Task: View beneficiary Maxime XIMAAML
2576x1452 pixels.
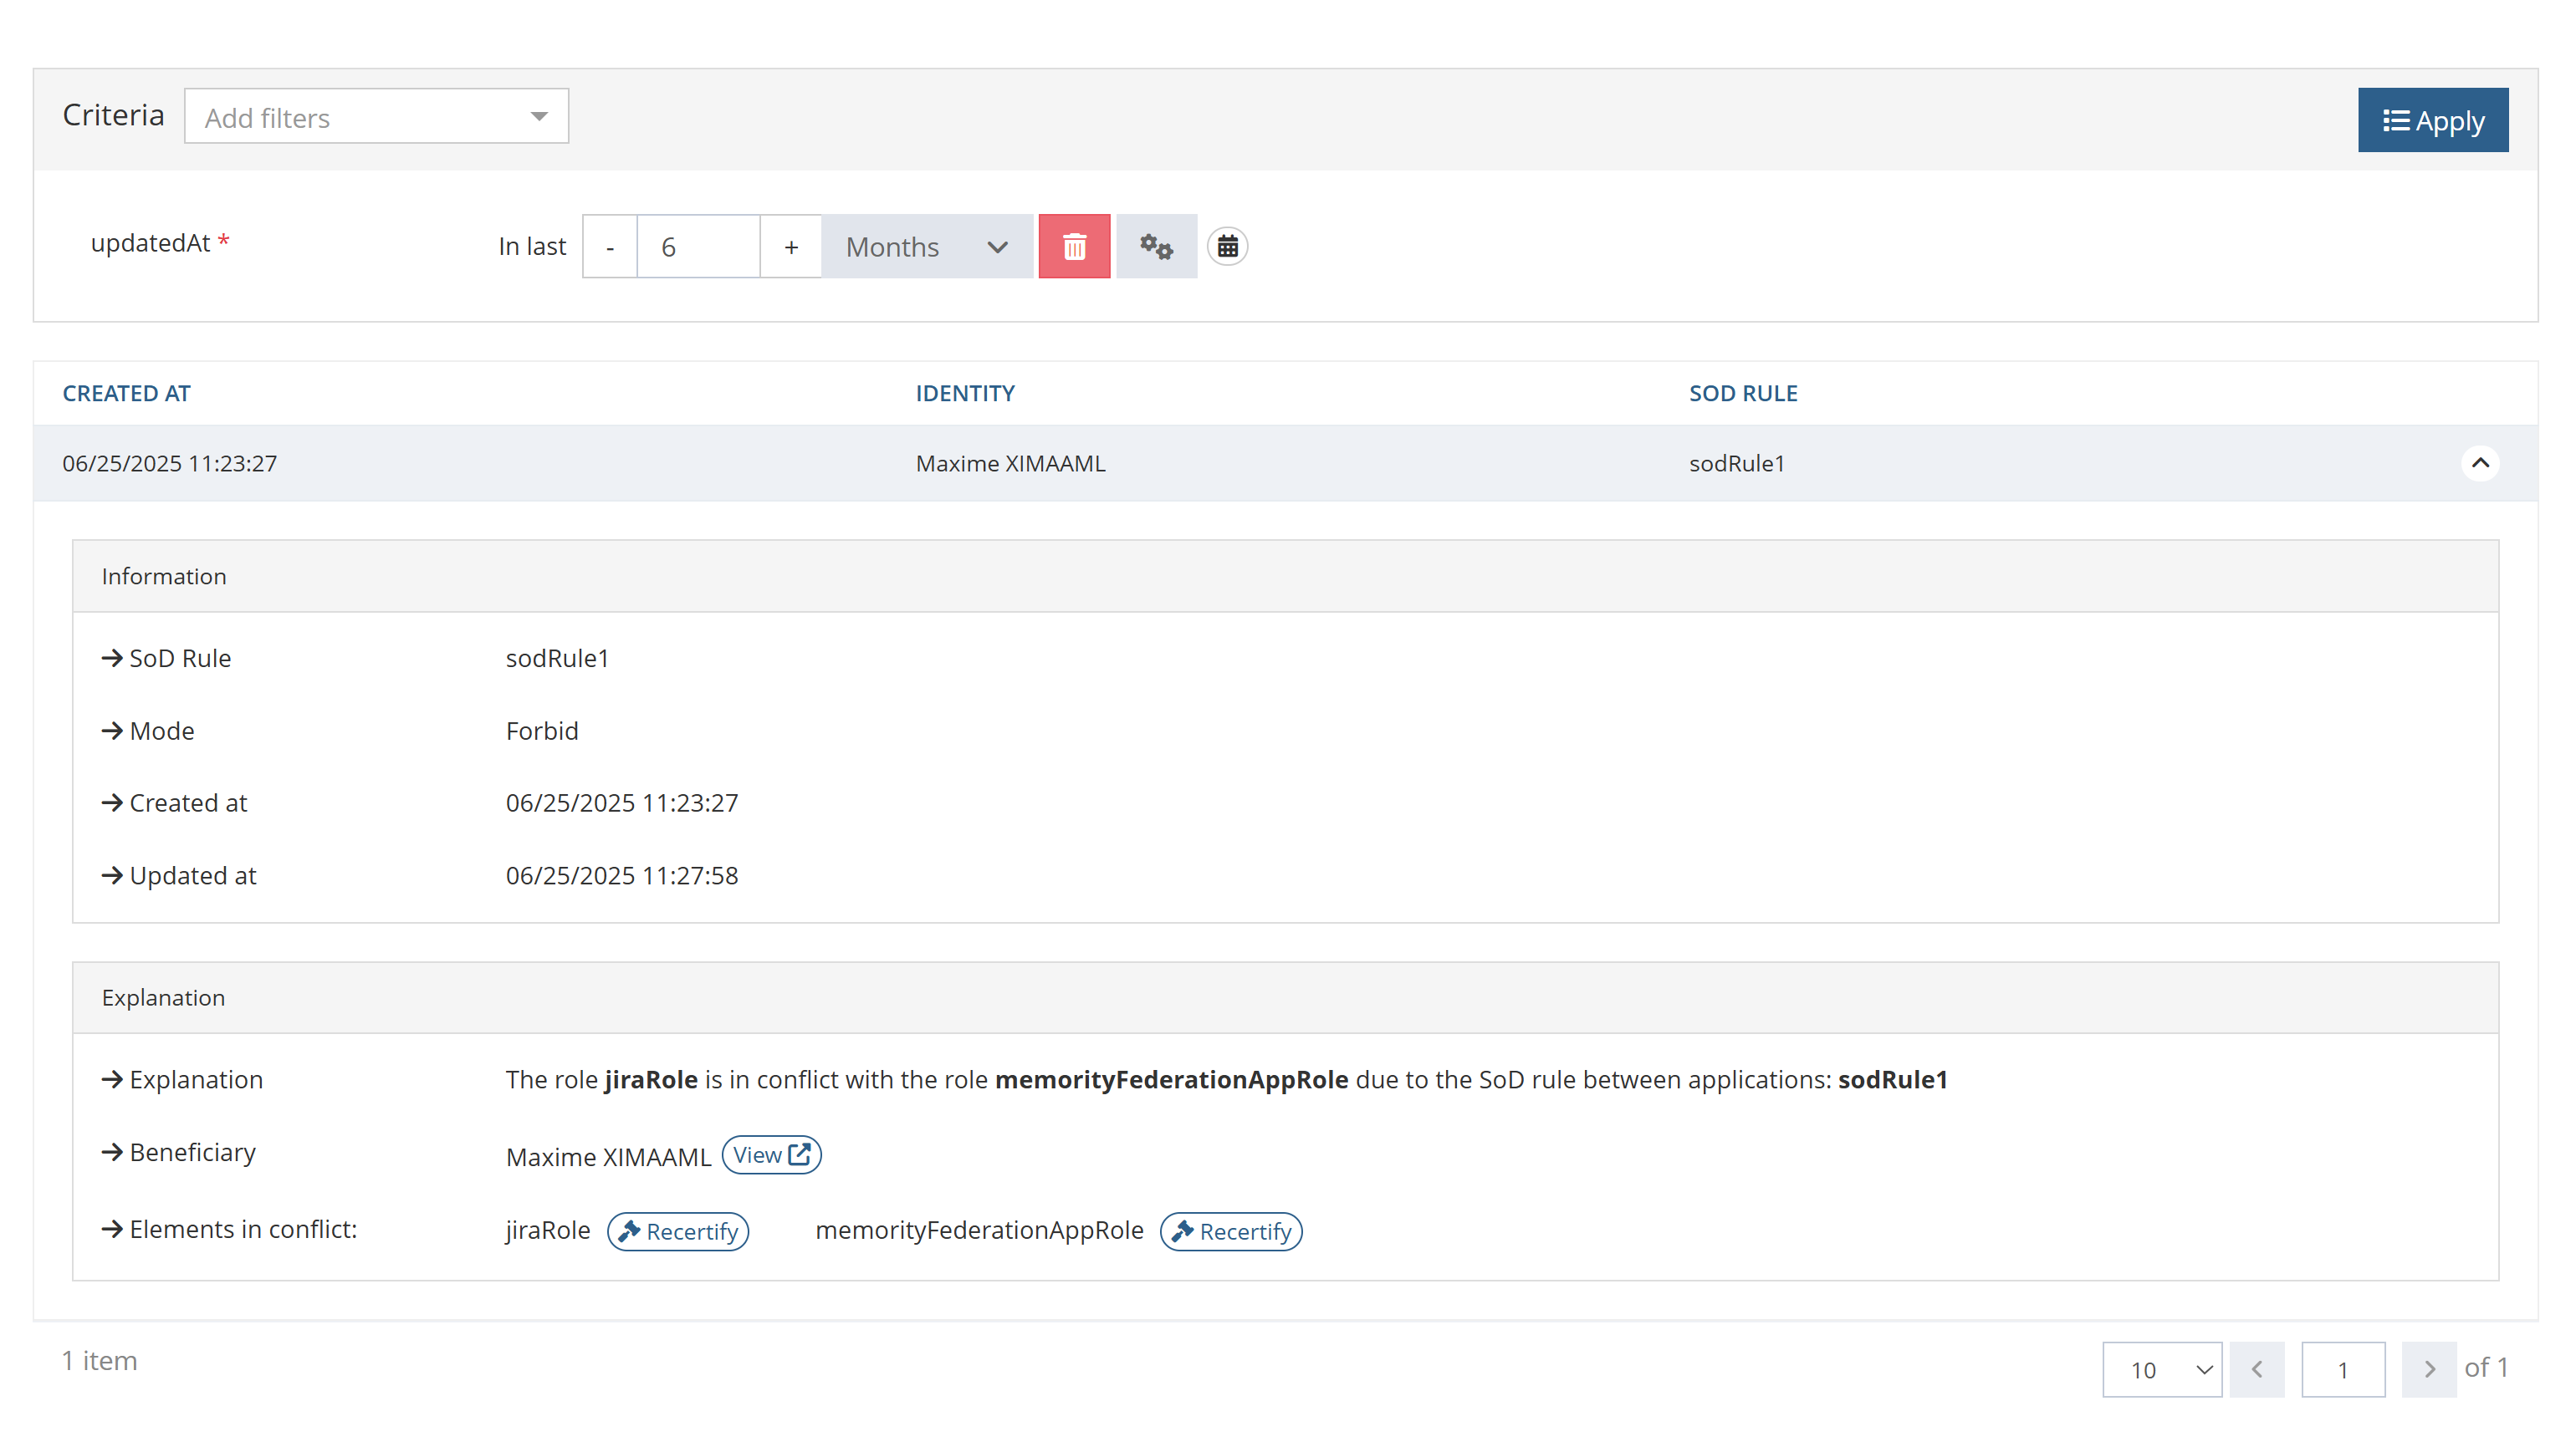Action: click(x=771, y=1155)
